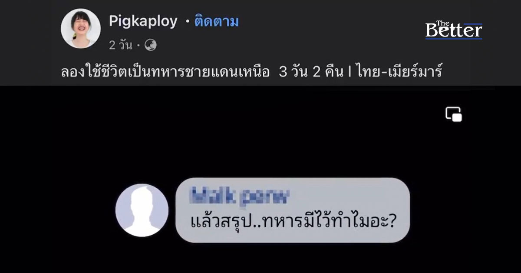Screen dimensions: 521x273
Task: Click the dot separator before ติดตาม
Action: [187, 22]
